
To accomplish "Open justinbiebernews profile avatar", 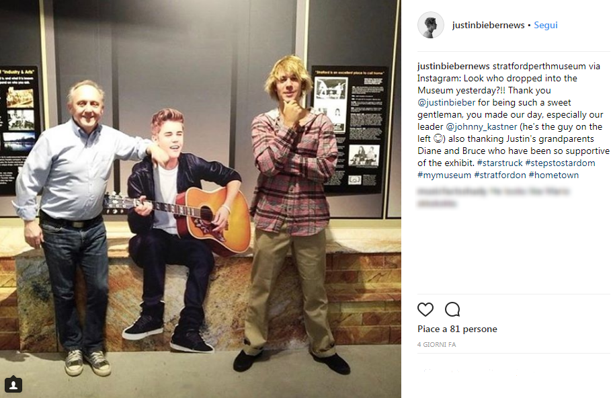I will click(431, 25).
